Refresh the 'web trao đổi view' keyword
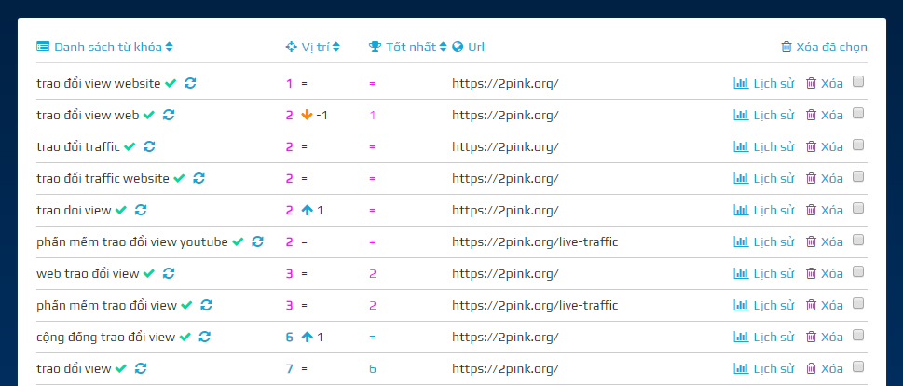This screenshot has width=903, height=386. (169, 273)
